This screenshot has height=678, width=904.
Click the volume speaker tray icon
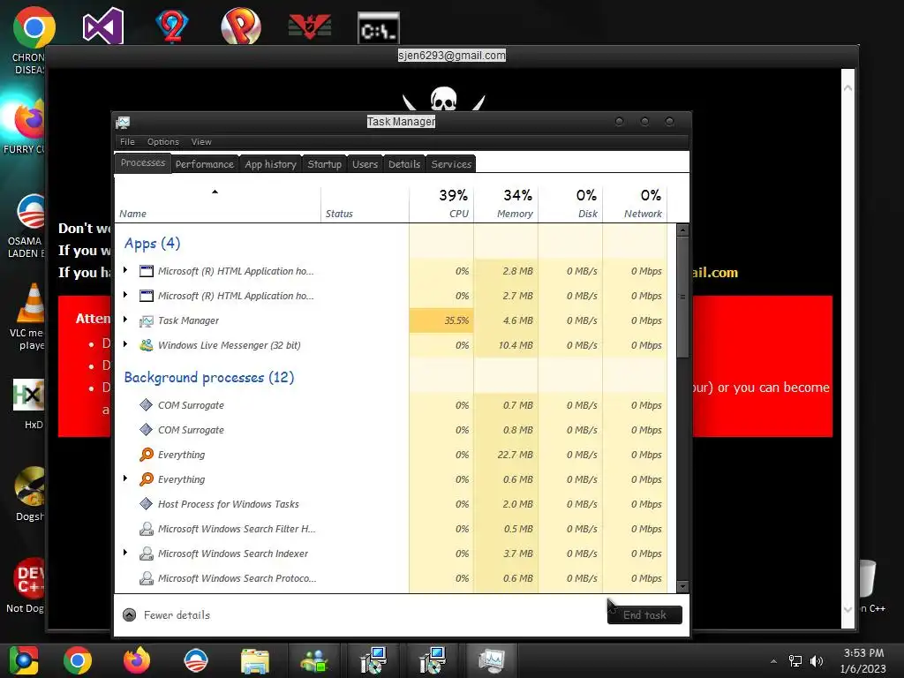(x=817, y=660)
